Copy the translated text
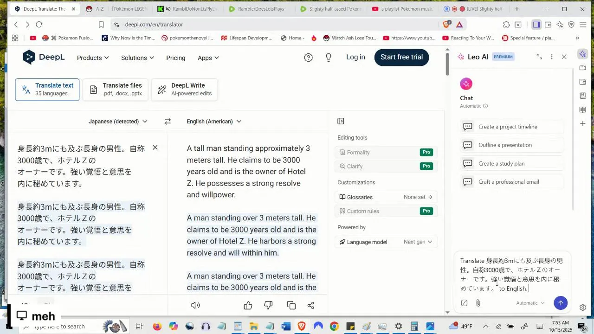Image resolution: width=594 pixels, height=334 pixels. coord(291,305)
